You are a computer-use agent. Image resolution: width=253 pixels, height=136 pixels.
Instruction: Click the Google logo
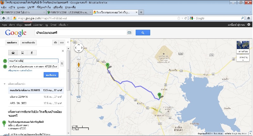click(x=15, y=33)
